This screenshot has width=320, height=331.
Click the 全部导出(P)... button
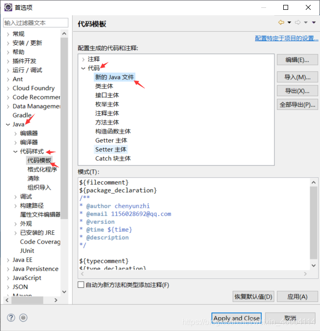click(x=297, y=105)
